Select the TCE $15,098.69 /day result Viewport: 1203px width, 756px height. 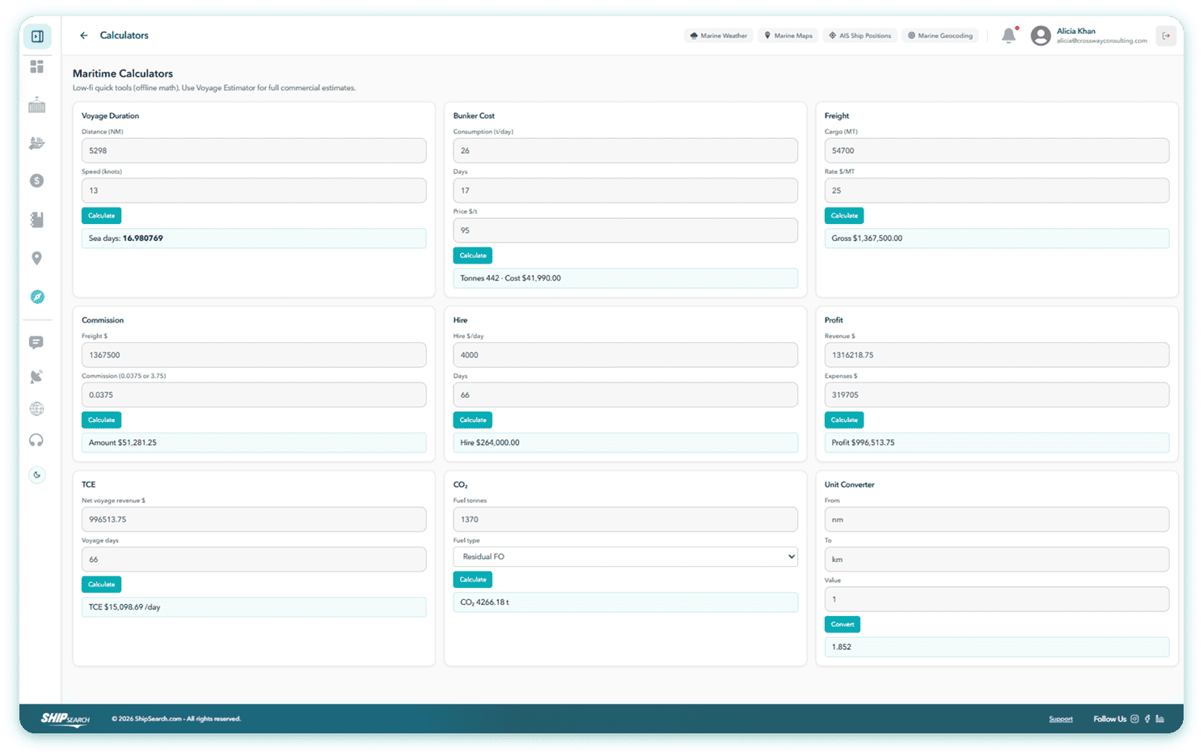pos(254,607)
